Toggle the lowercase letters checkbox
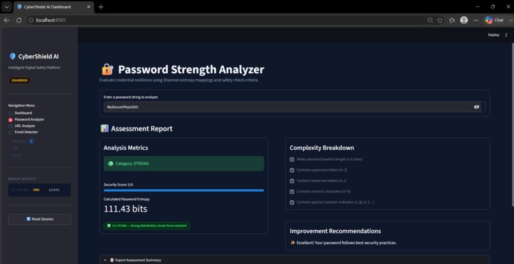 click(291, 180)
